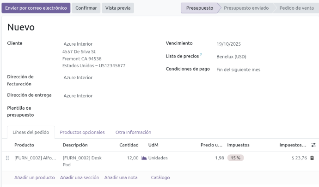Open Vista previa of the quotation

click(117, 8)
